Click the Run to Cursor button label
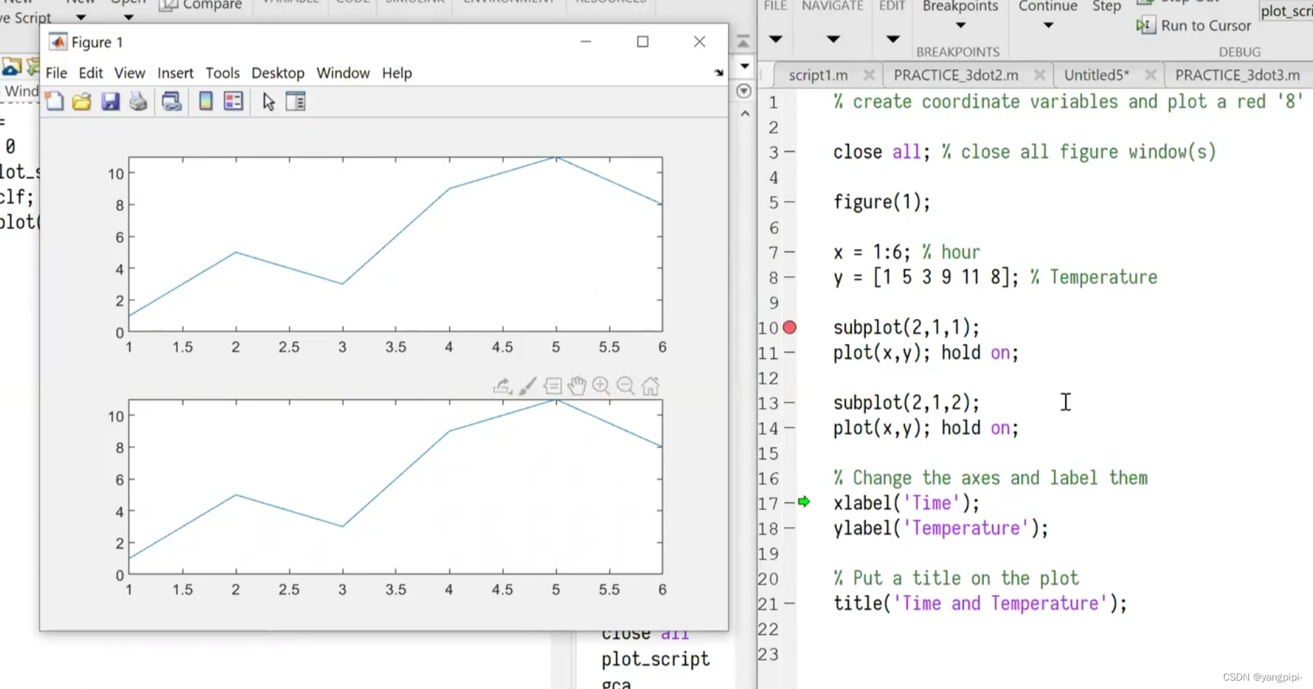The width and height of the screenshot is (1313, 689). coord(1206,26)
